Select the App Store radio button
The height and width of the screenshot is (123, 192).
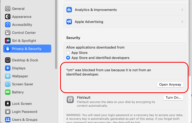[68, 53]
